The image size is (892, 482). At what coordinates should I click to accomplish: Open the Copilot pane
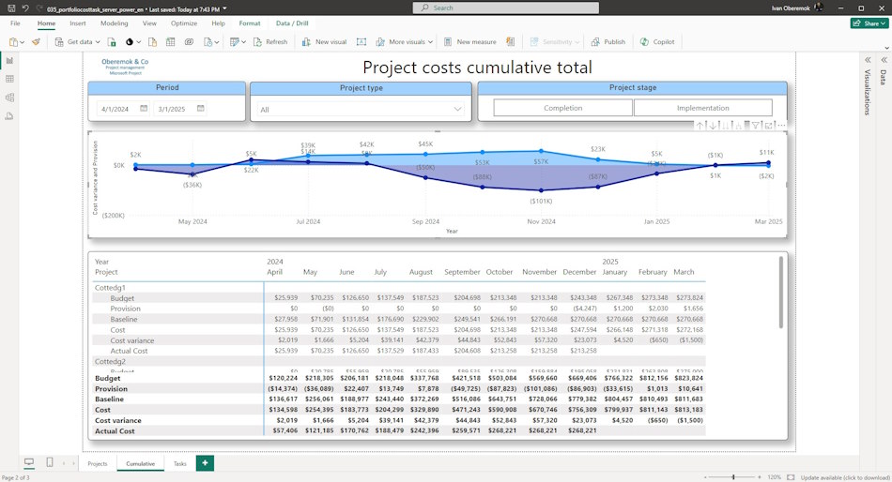[x=657, y=42]
